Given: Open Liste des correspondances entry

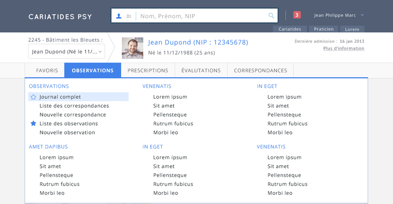Looking at the screenshot, I should pyautogui.click(x=74, y=106).
